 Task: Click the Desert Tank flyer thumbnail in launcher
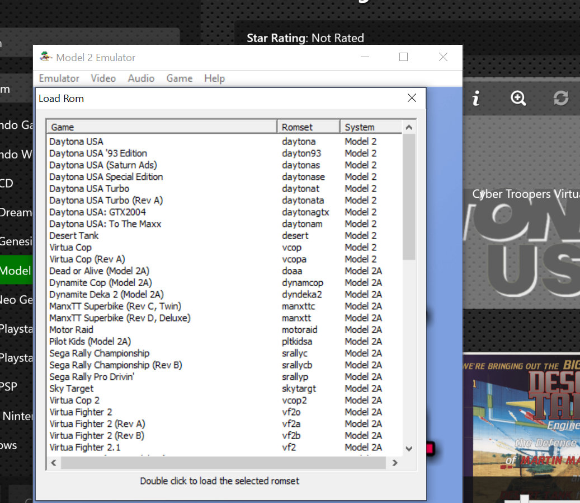[x=522, y=428]
